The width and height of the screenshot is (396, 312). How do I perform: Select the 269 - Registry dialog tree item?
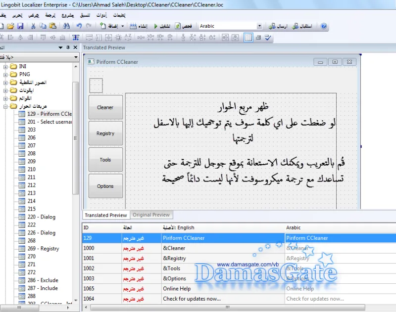tap(43, 249)
